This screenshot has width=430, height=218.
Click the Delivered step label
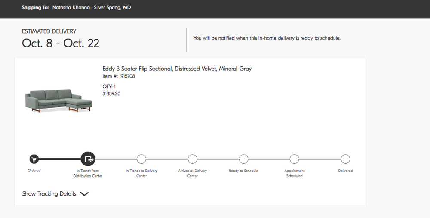click(x=345, y=171)
